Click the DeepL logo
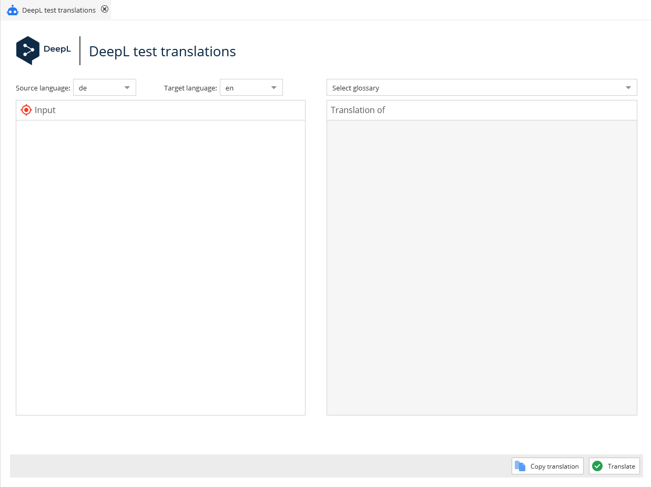 tap(44, 50)
